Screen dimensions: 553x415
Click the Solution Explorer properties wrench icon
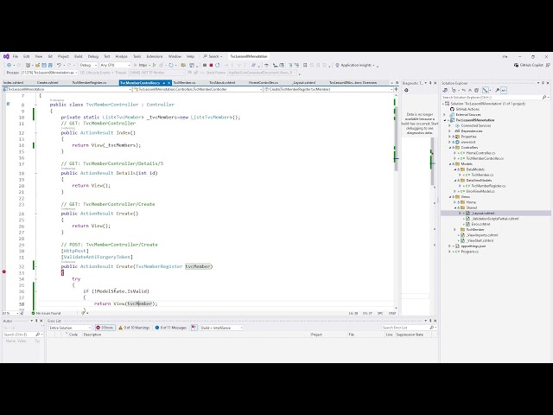click(497, 90)
